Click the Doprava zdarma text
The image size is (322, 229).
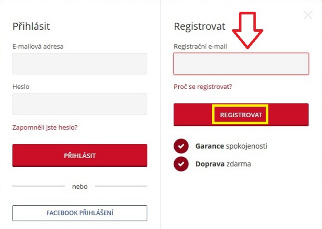point(223,164)
